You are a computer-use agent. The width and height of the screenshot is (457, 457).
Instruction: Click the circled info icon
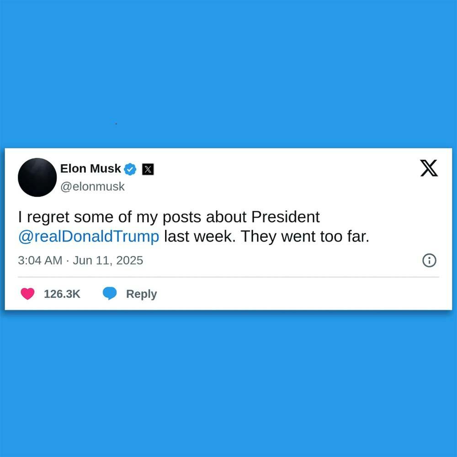click(429, 260)
